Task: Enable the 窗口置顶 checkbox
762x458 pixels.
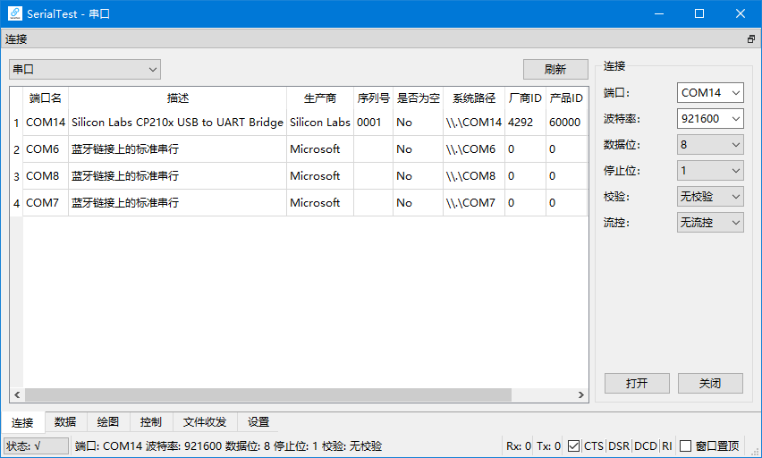Action: (685, 445)
